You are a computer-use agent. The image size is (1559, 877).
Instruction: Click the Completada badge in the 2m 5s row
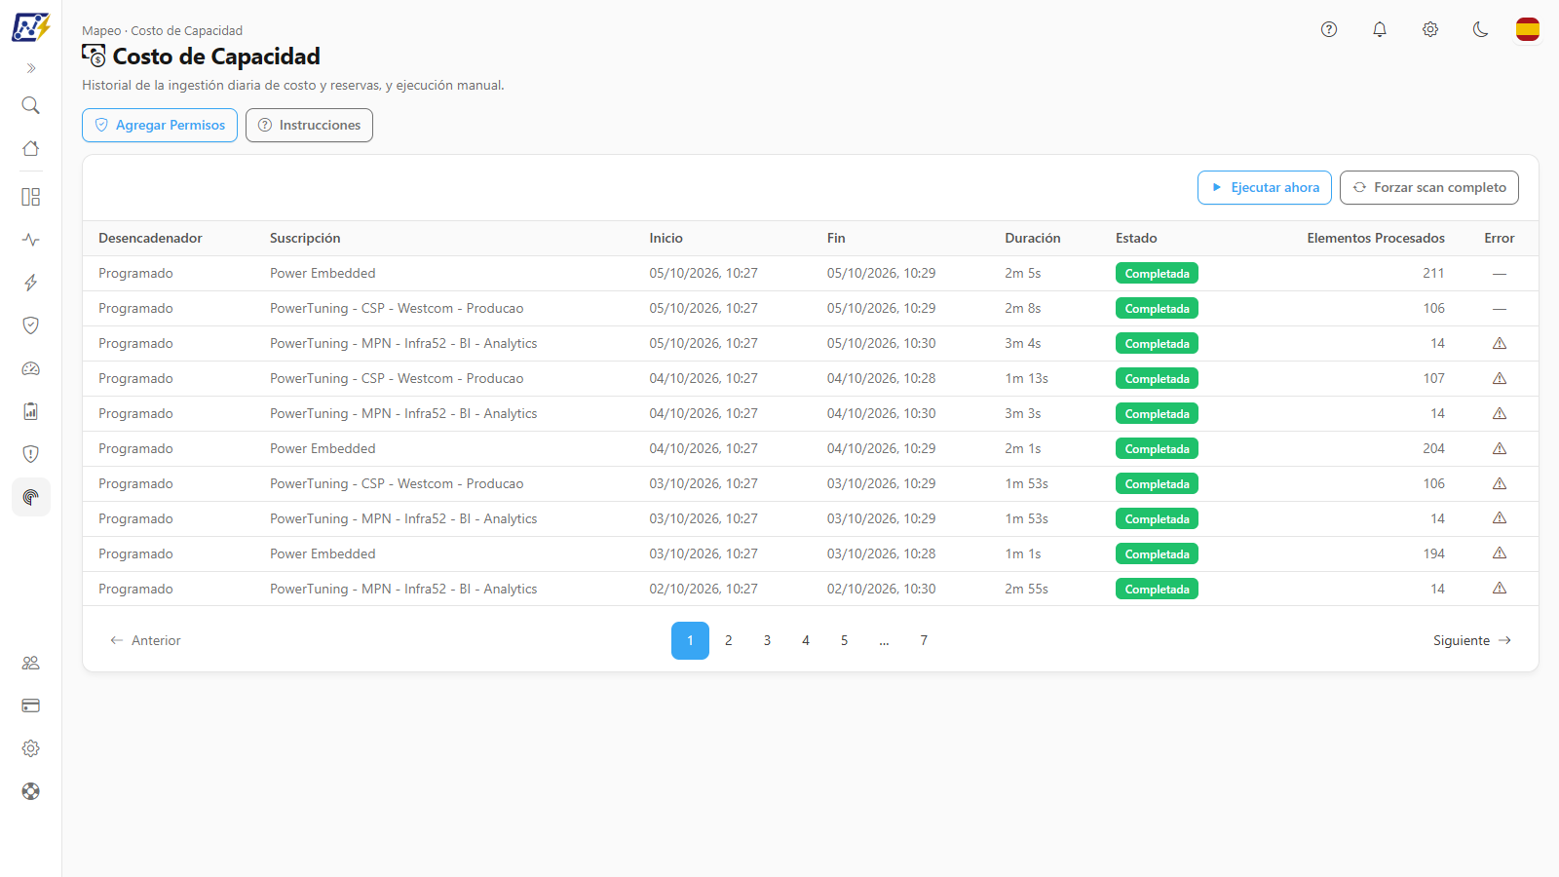pyautogui.click(x=1157, y=274)
